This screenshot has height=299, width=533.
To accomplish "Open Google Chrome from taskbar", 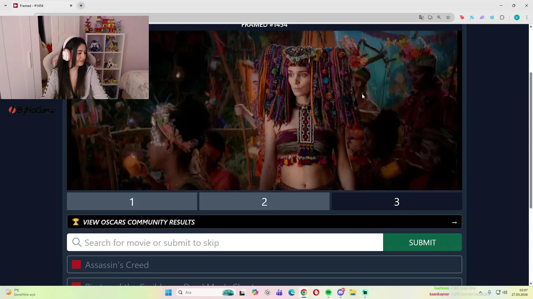I will click(x=304, y=292).
